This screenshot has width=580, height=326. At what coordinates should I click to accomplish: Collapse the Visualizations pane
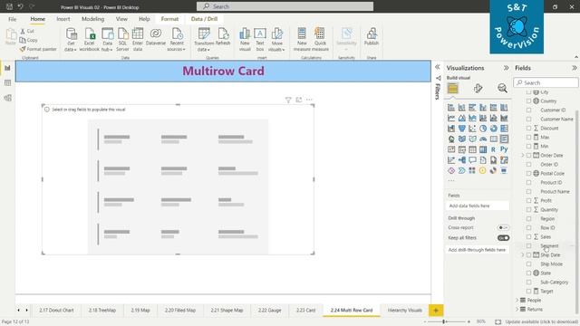(506, 68)
